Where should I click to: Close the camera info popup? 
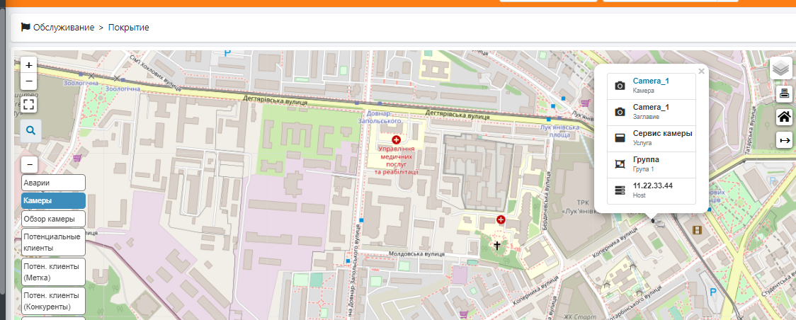(x=701, y=71)
